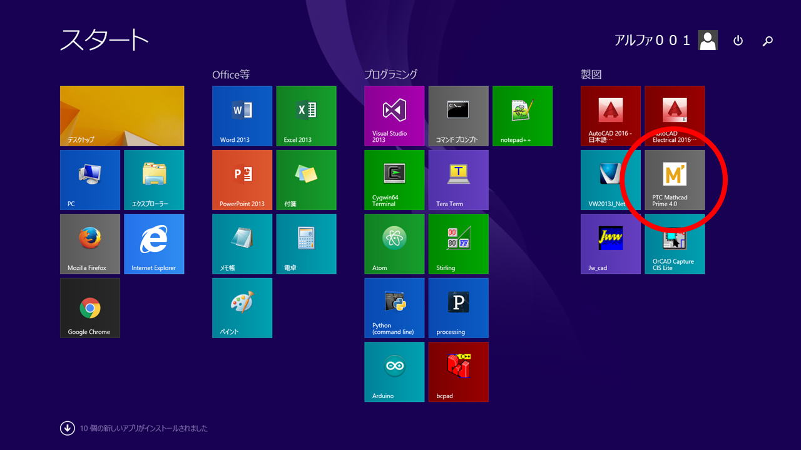Screen dimensions: 801x450
Task: Launch the Paint (ペイント) tile
Action: tap(242, 308)
